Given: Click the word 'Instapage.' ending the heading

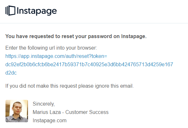Looking at the screenshot, I should [134, 36].
